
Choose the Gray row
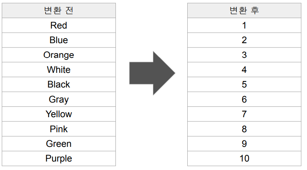coord(59,99)
